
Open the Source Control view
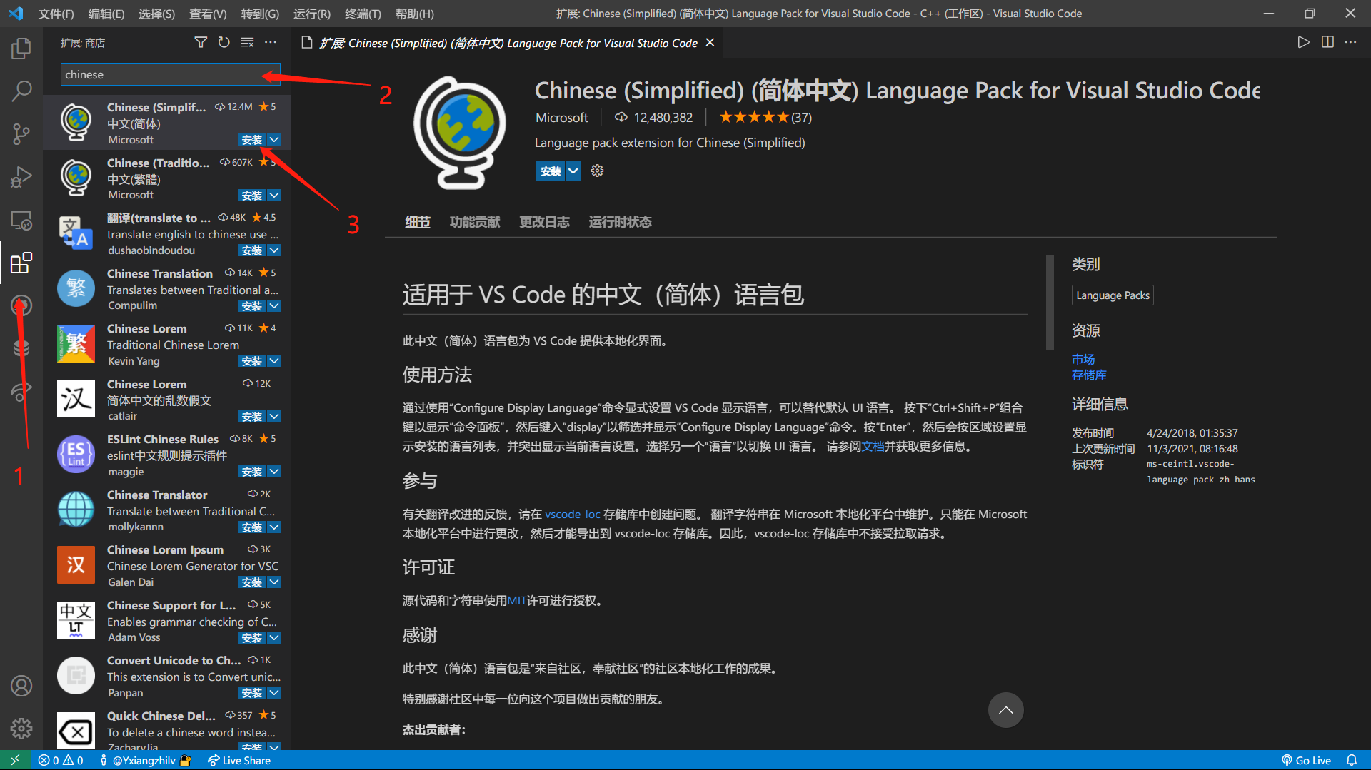21,133
